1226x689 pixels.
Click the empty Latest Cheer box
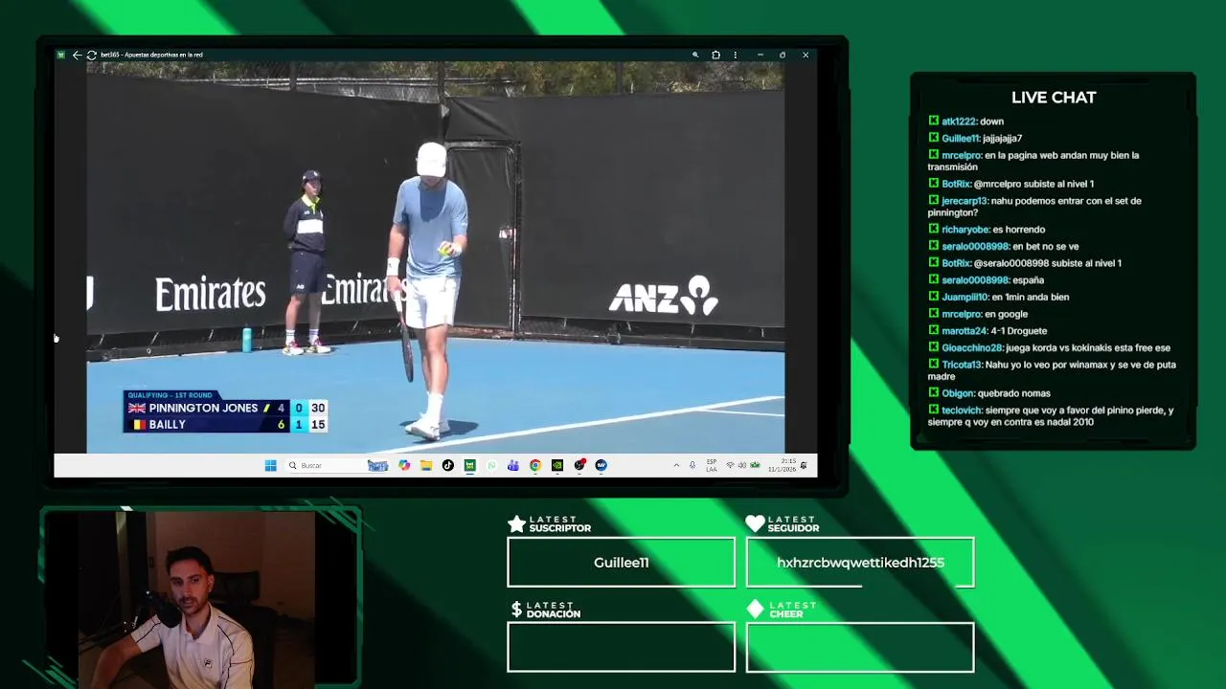click(x=860, y=647)
